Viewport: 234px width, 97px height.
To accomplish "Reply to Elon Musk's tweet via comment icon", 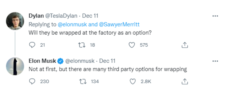I will pyautogui.click(x=32, y=81).
